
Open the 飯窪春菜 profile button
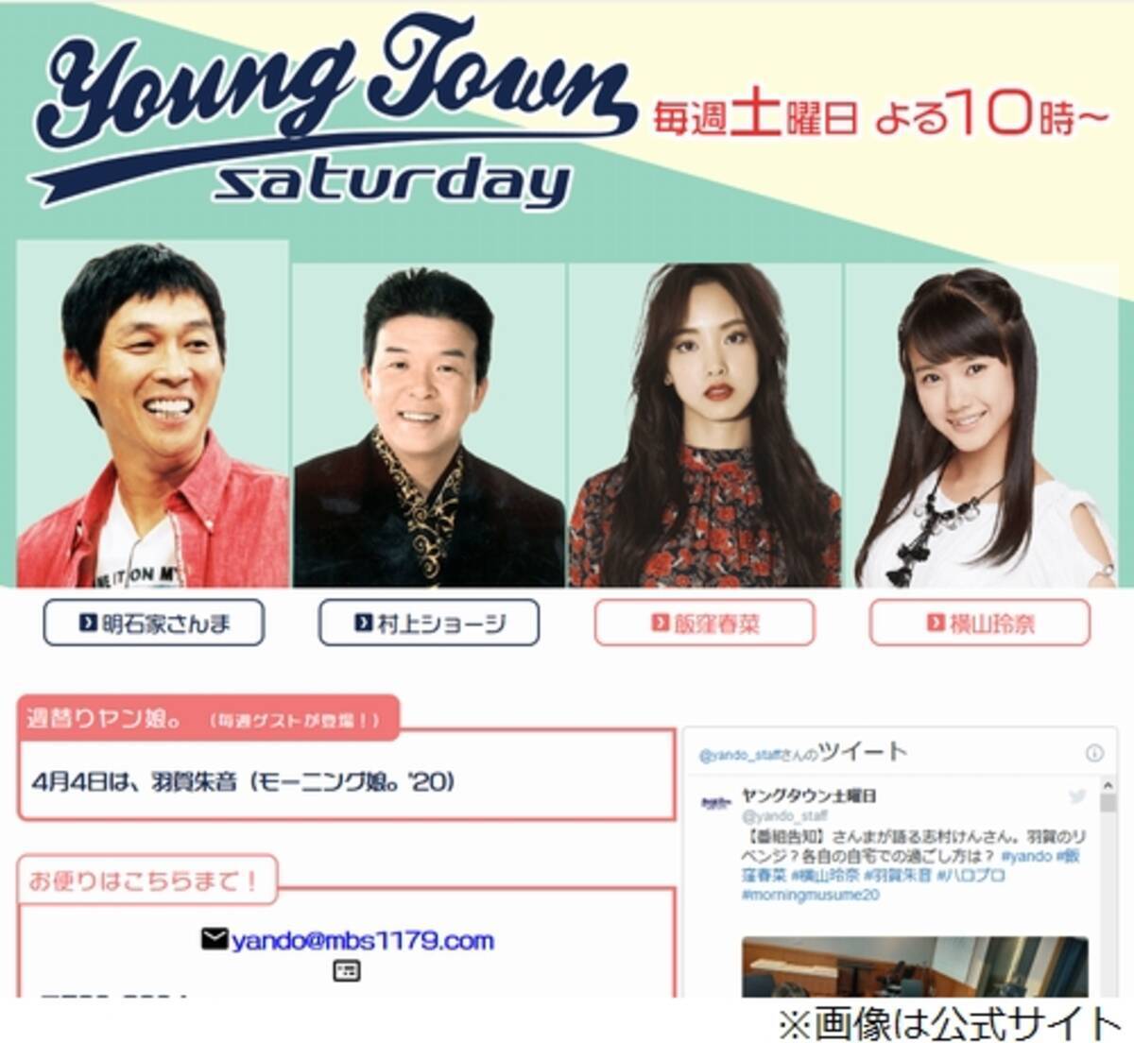point(704,623)
